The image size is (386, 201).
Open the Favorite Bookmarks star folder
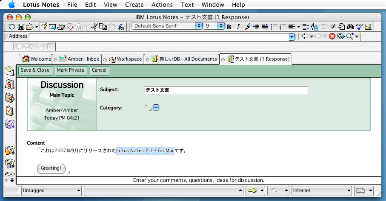tap(9, 150)
